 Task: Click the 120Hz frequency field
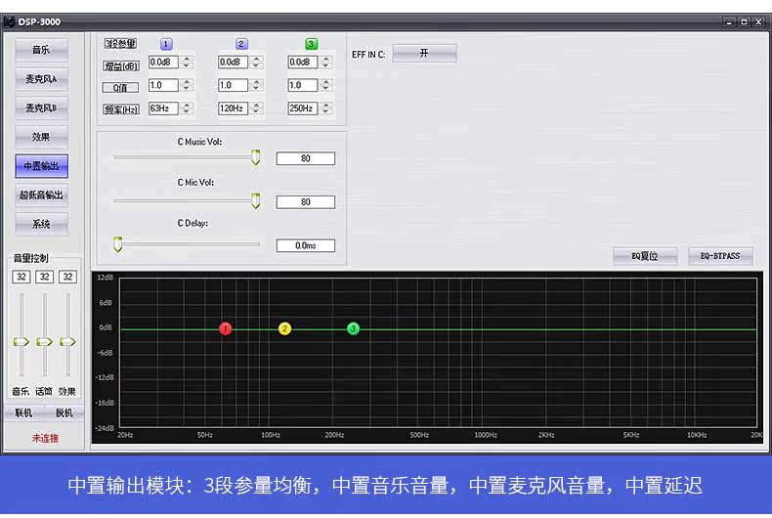pos(233,108)
